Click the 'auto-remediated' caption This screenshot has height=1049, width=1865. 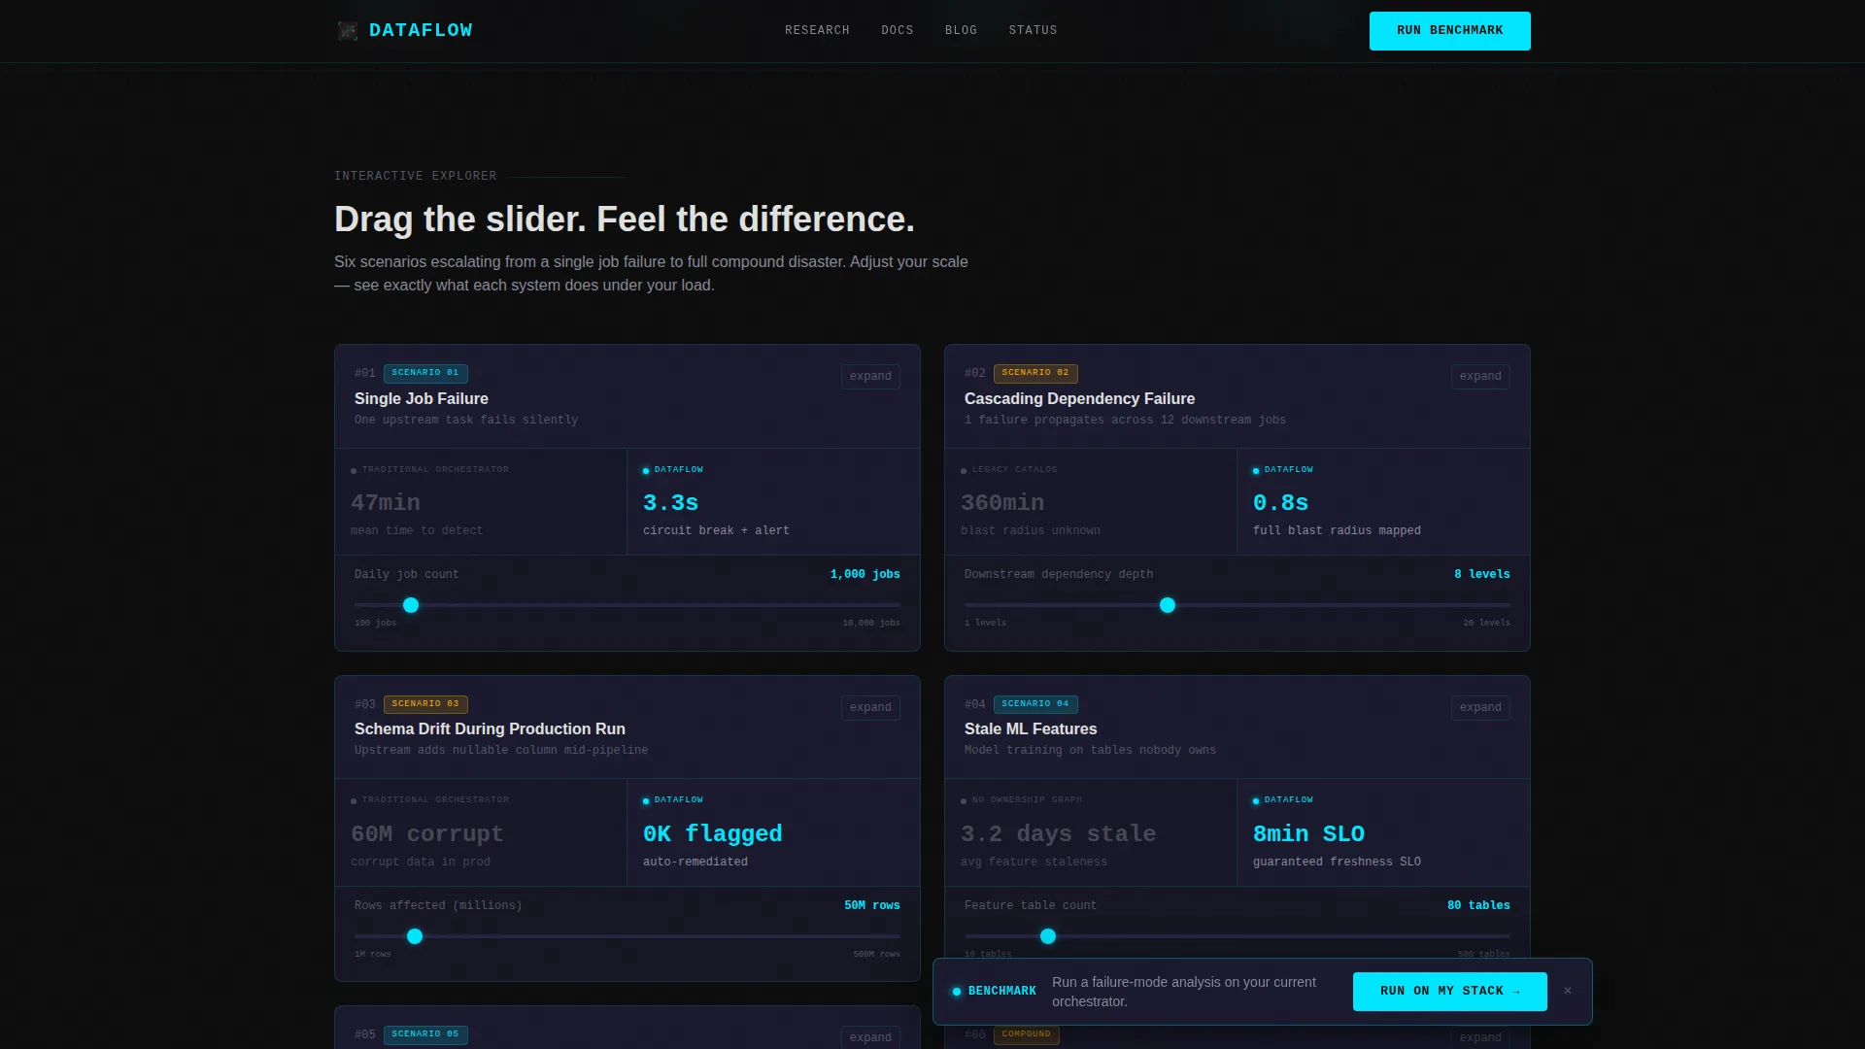click(x=695, y=862)
